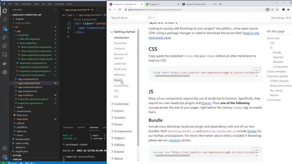Open a new browser tab

click(x=220, y=4)
